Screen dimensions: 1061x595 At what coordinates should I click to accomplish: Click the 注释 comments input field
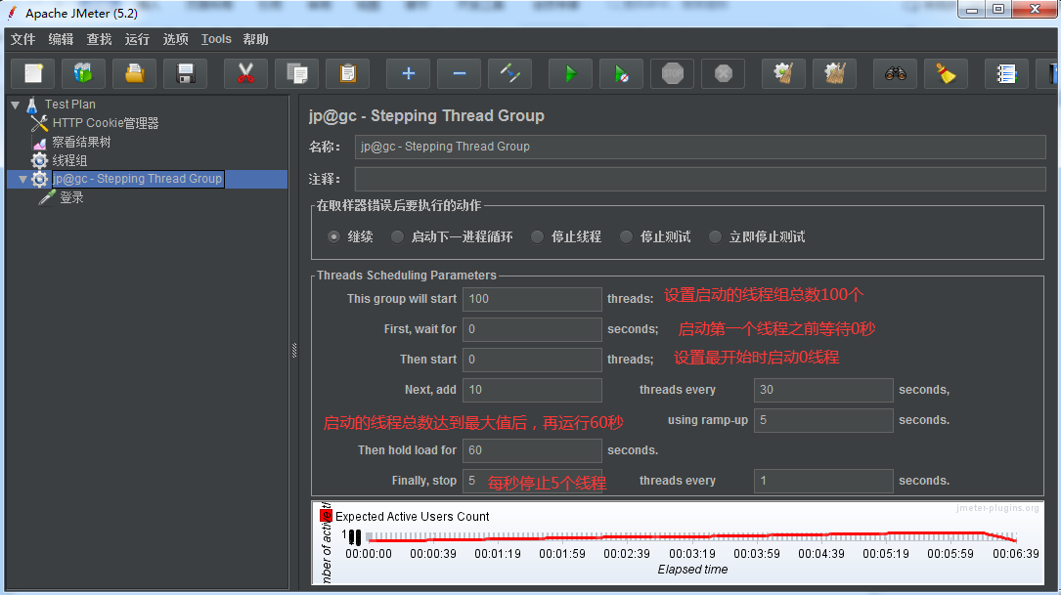(699, 179)
